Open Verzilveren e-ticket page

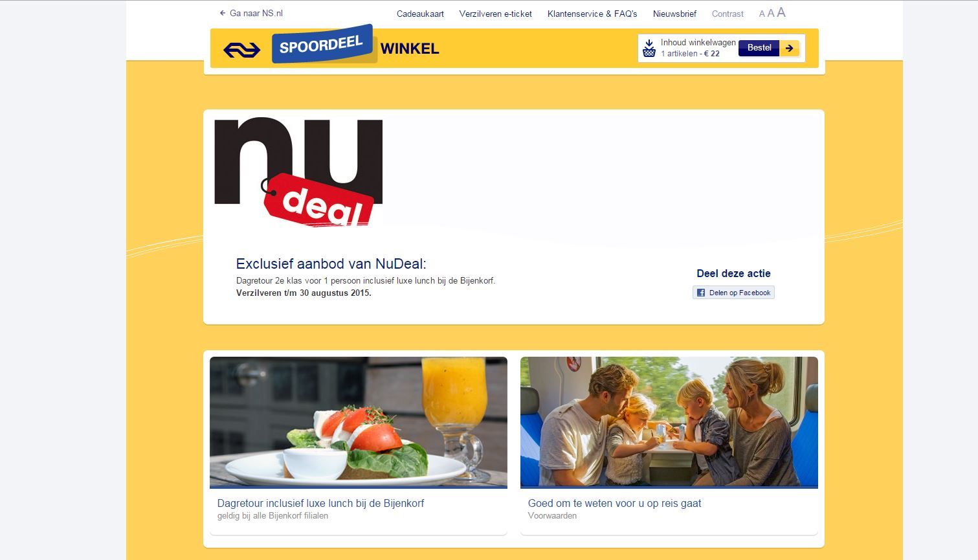click(x=495, y=14)
